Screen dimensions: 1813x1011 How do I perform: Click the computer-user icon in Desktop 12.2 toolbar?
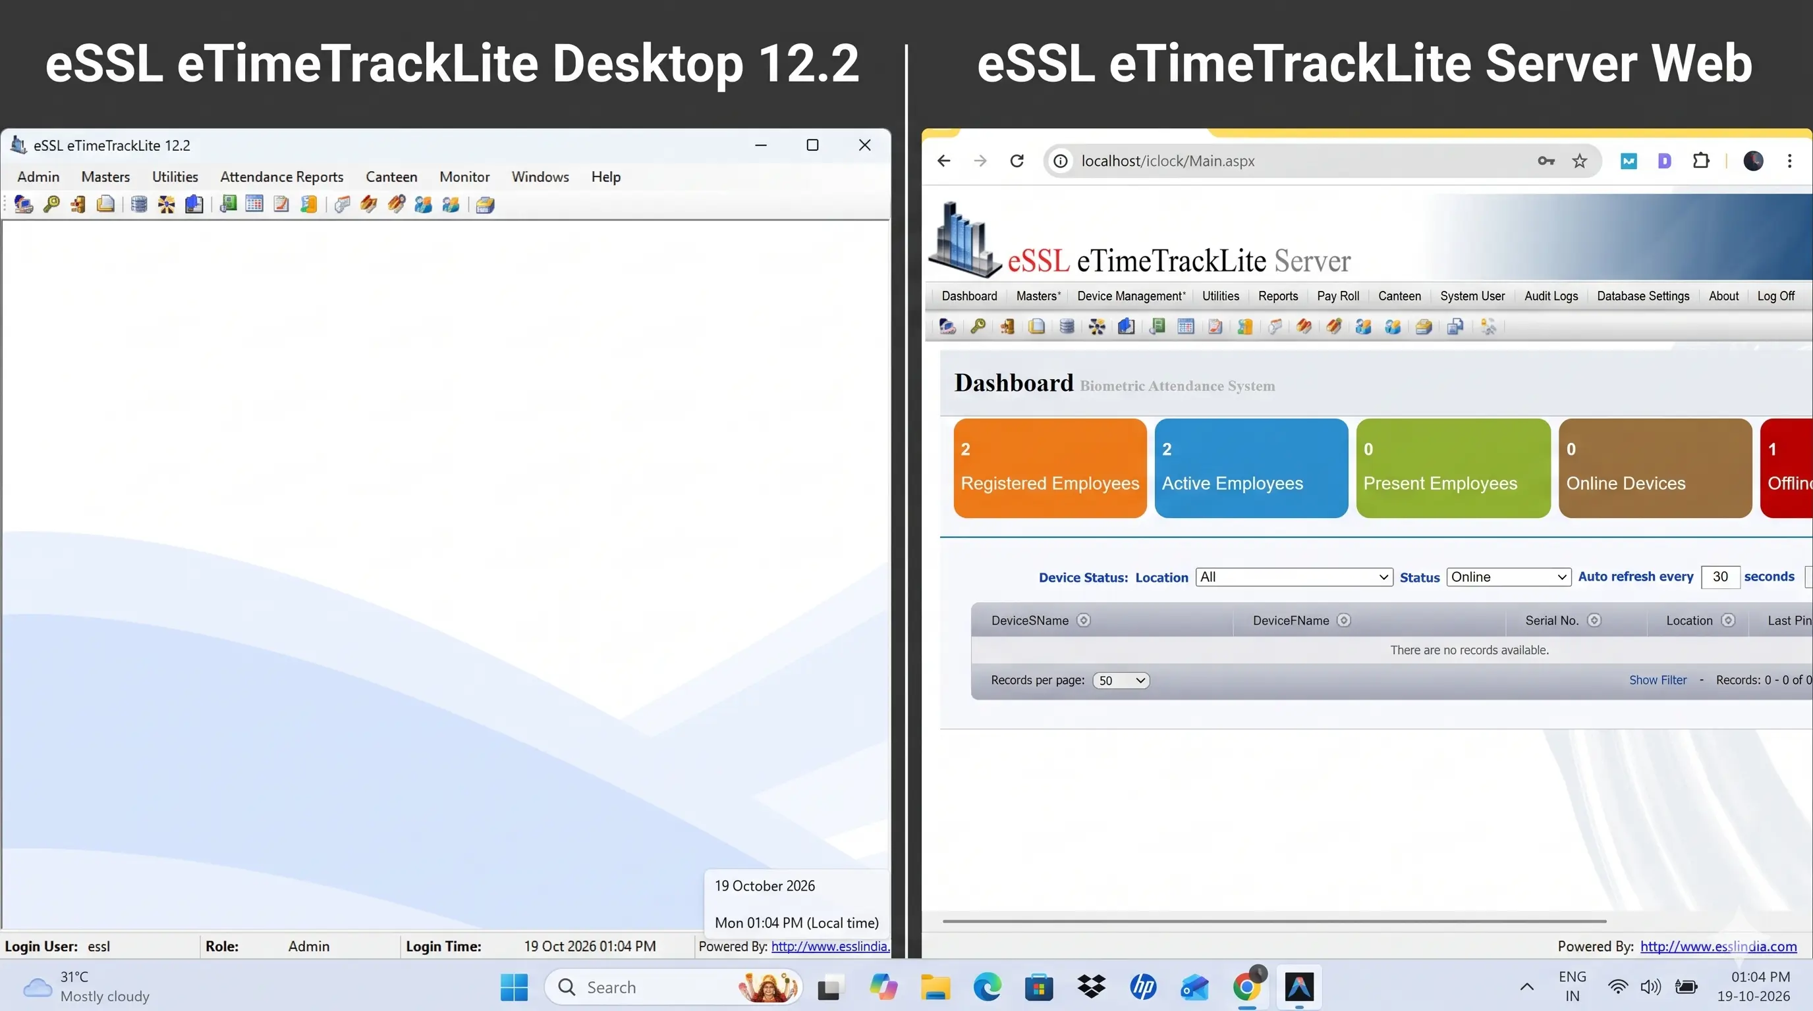23,205
